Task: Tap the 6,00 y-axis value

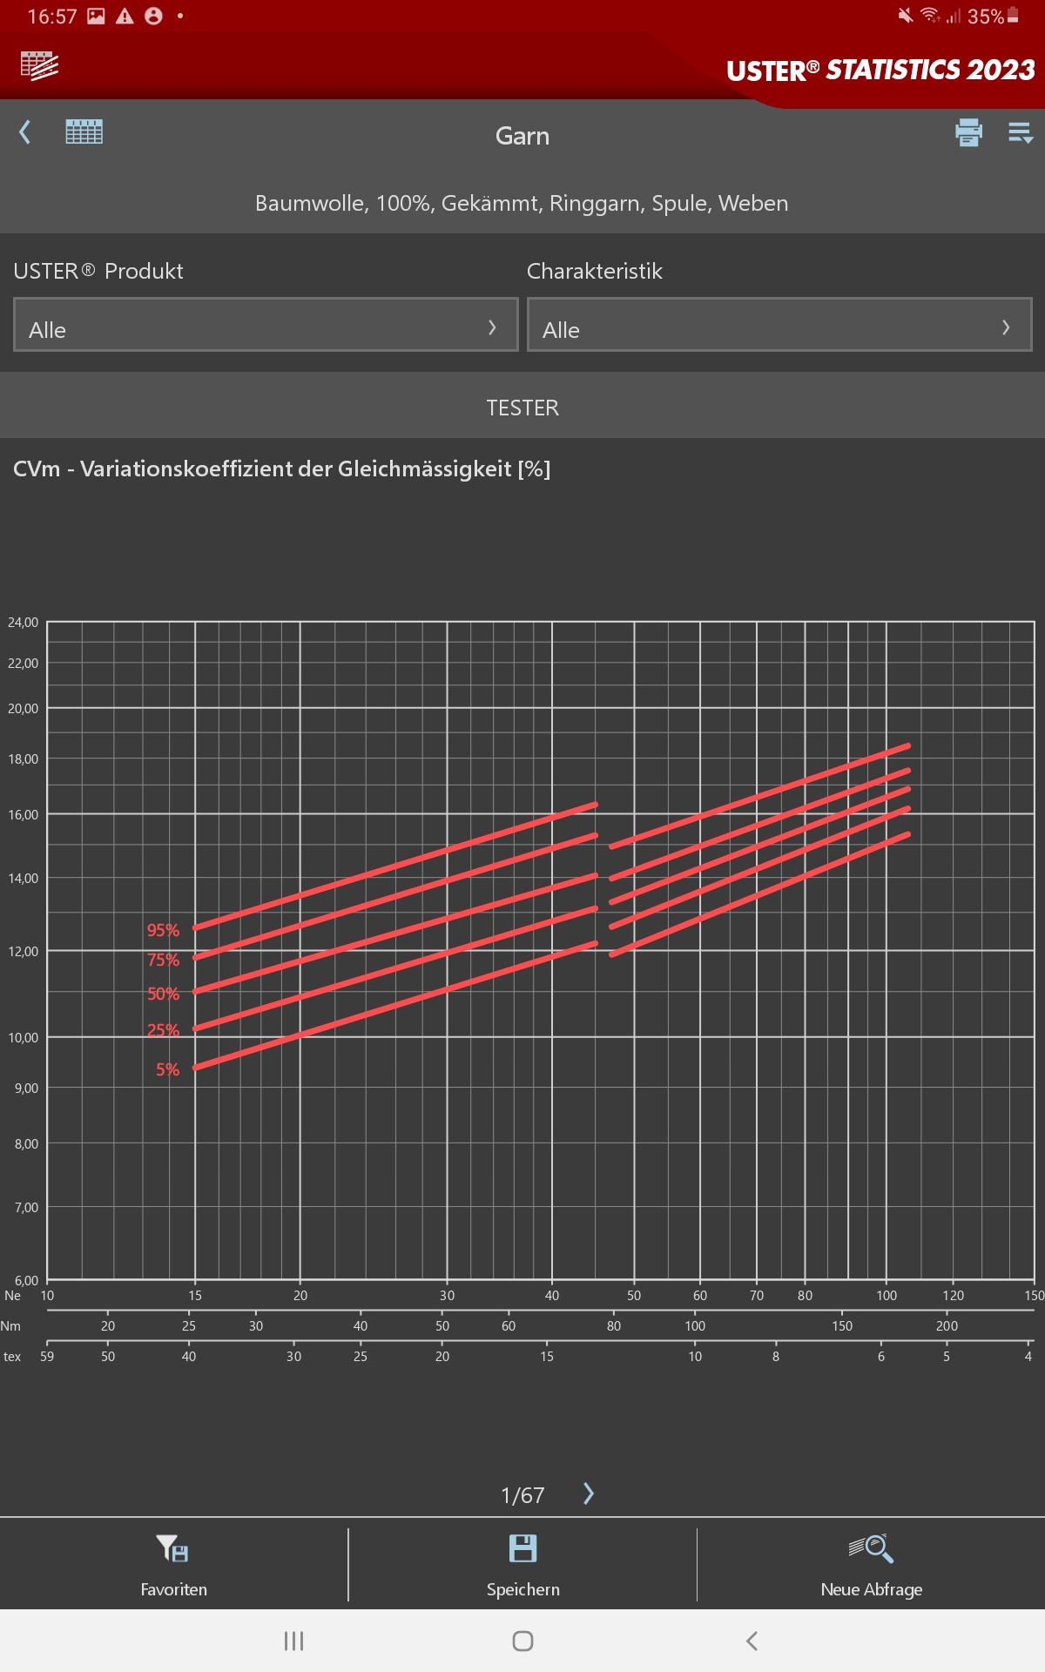Action: click(x=26, y=1280)
